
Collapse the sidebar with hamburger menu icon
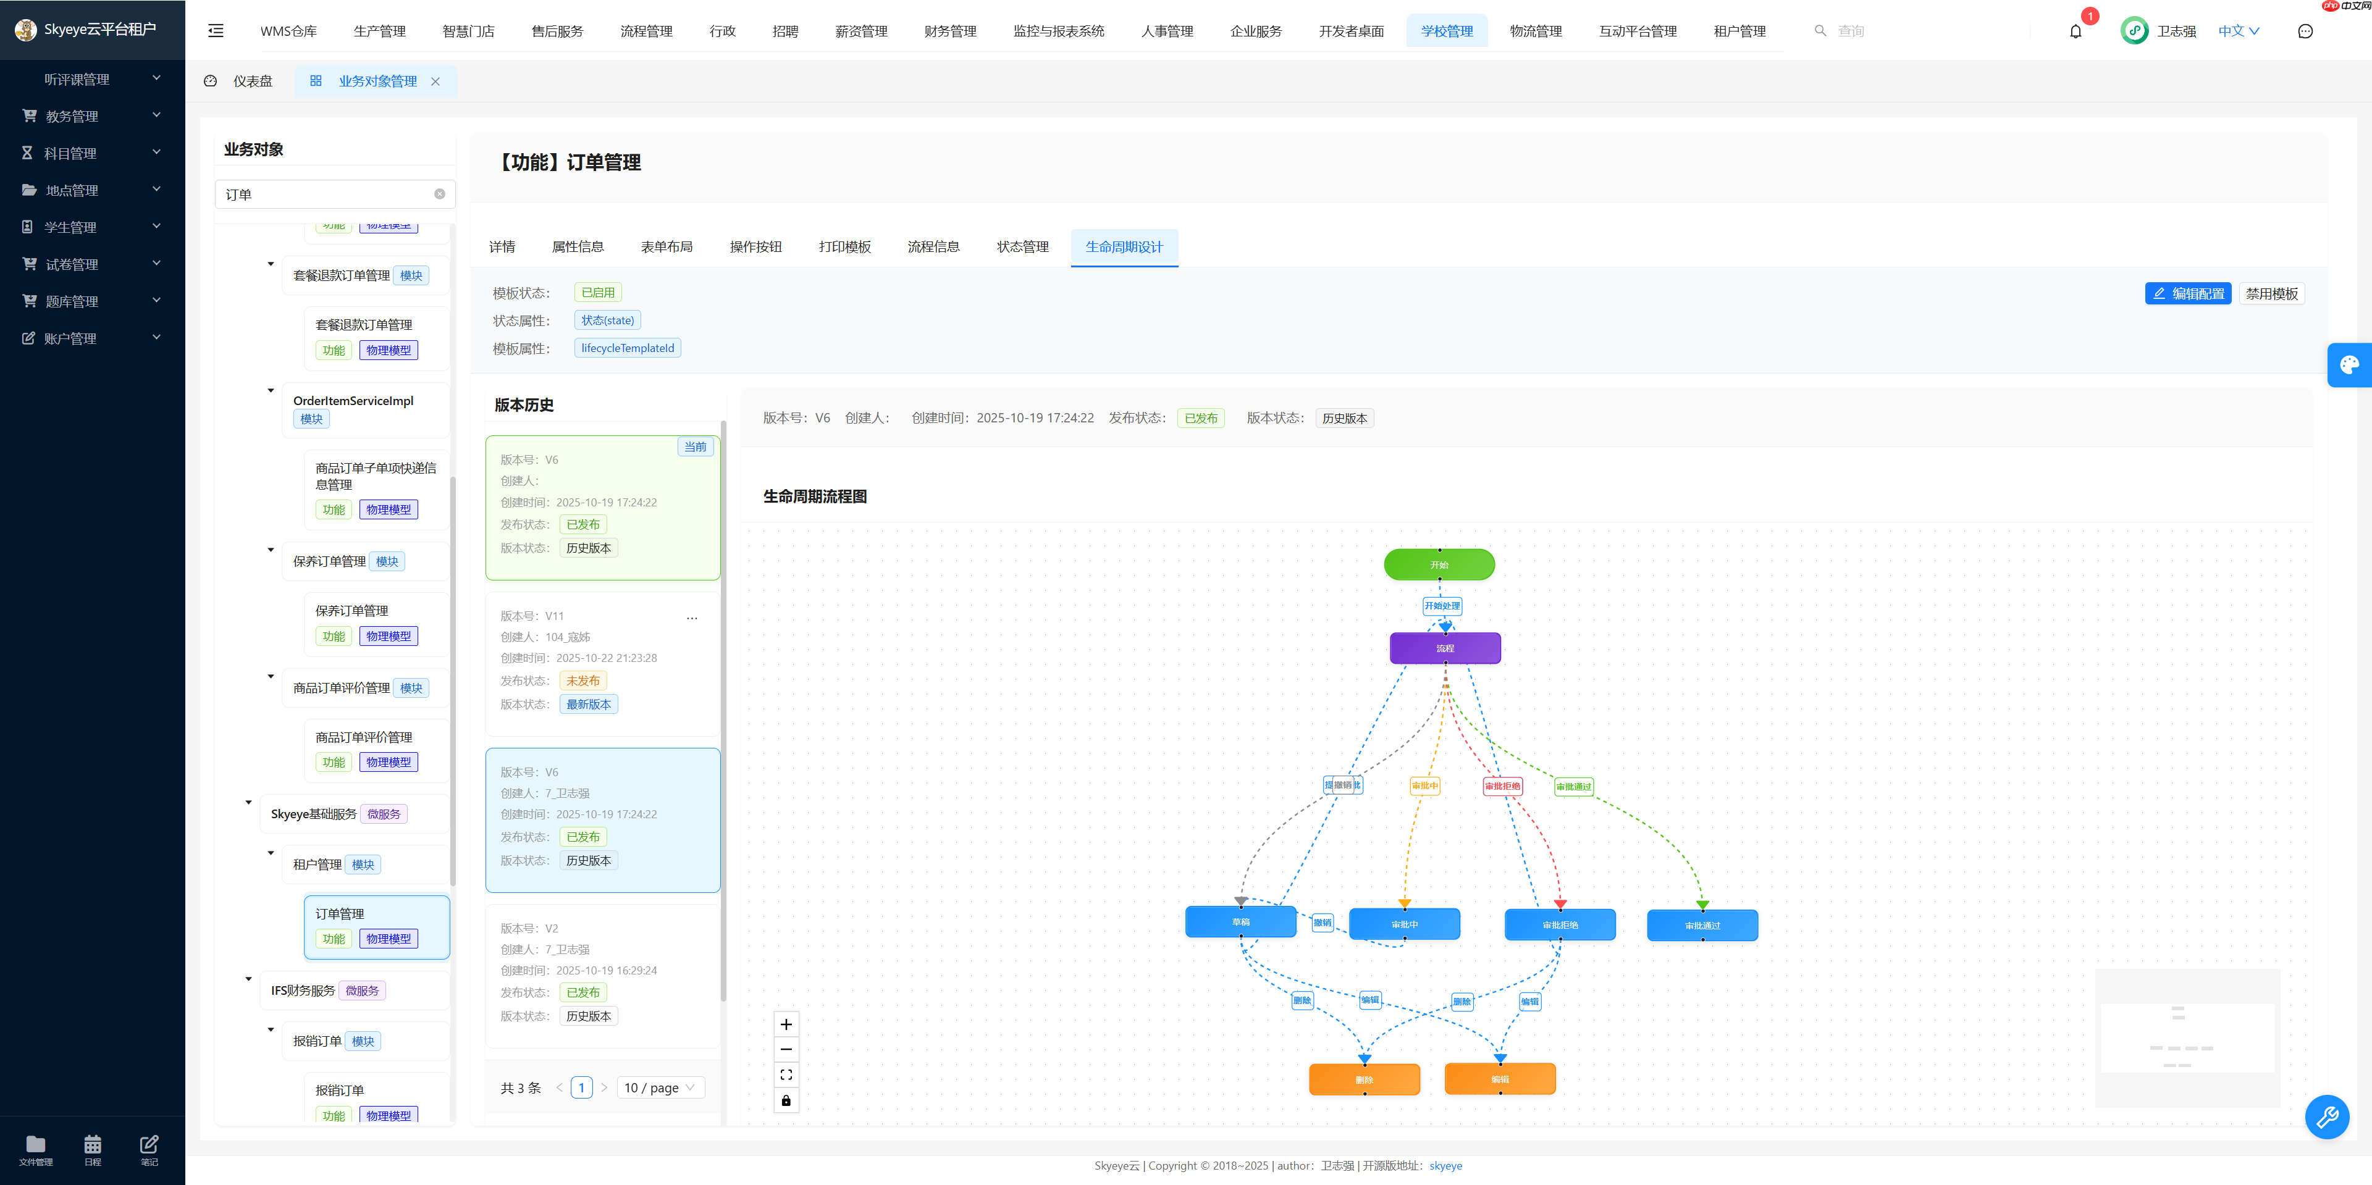(216, 30)
